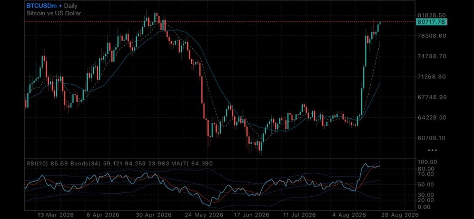
Task: Select the Bands(34) indicator values label
Action: pos(122,163)
